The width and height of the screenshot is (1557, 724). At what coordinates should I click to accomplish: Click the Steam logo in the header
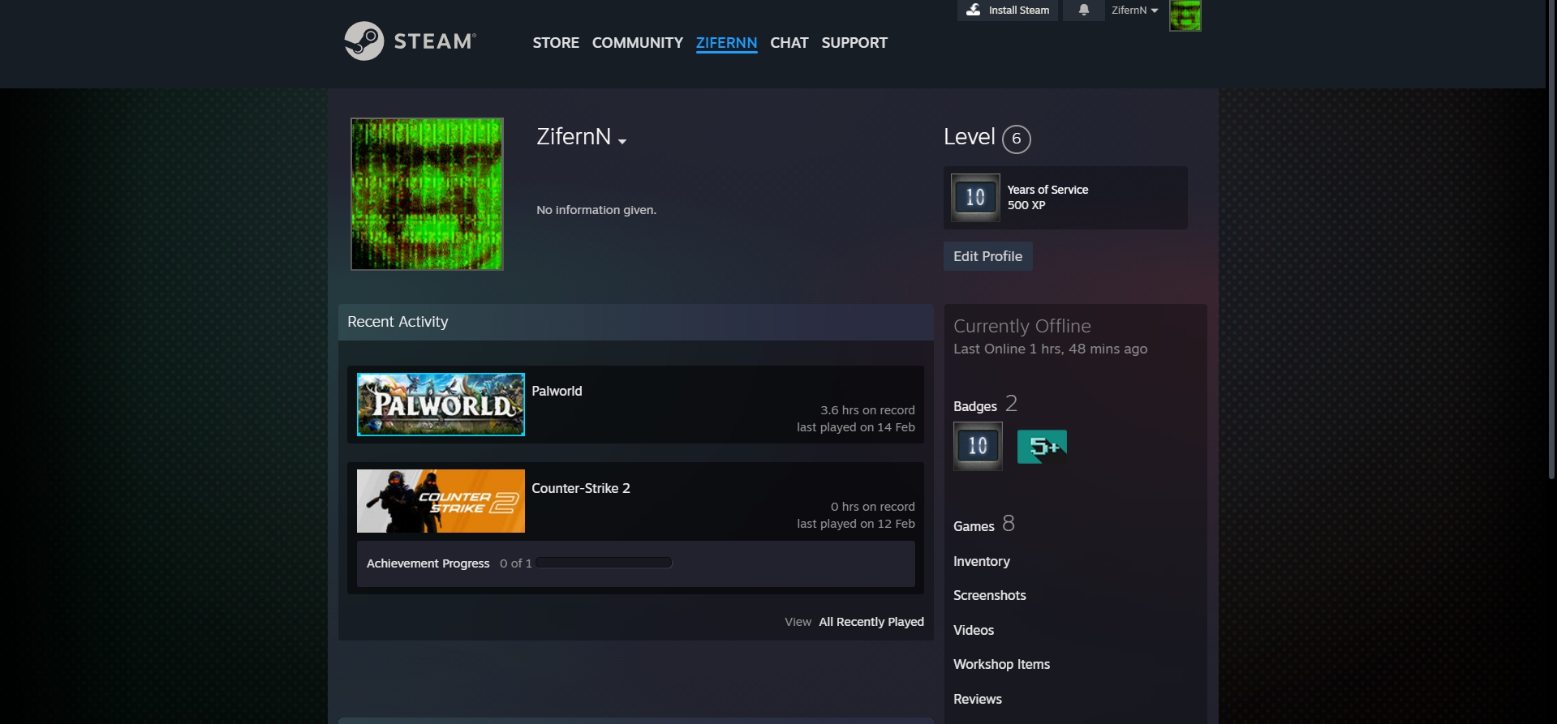coord(410,41)
